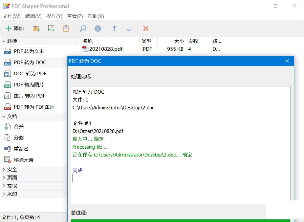Select the 移除元素 tool
Screen dimensions: 304x222
tap(35, 160)
